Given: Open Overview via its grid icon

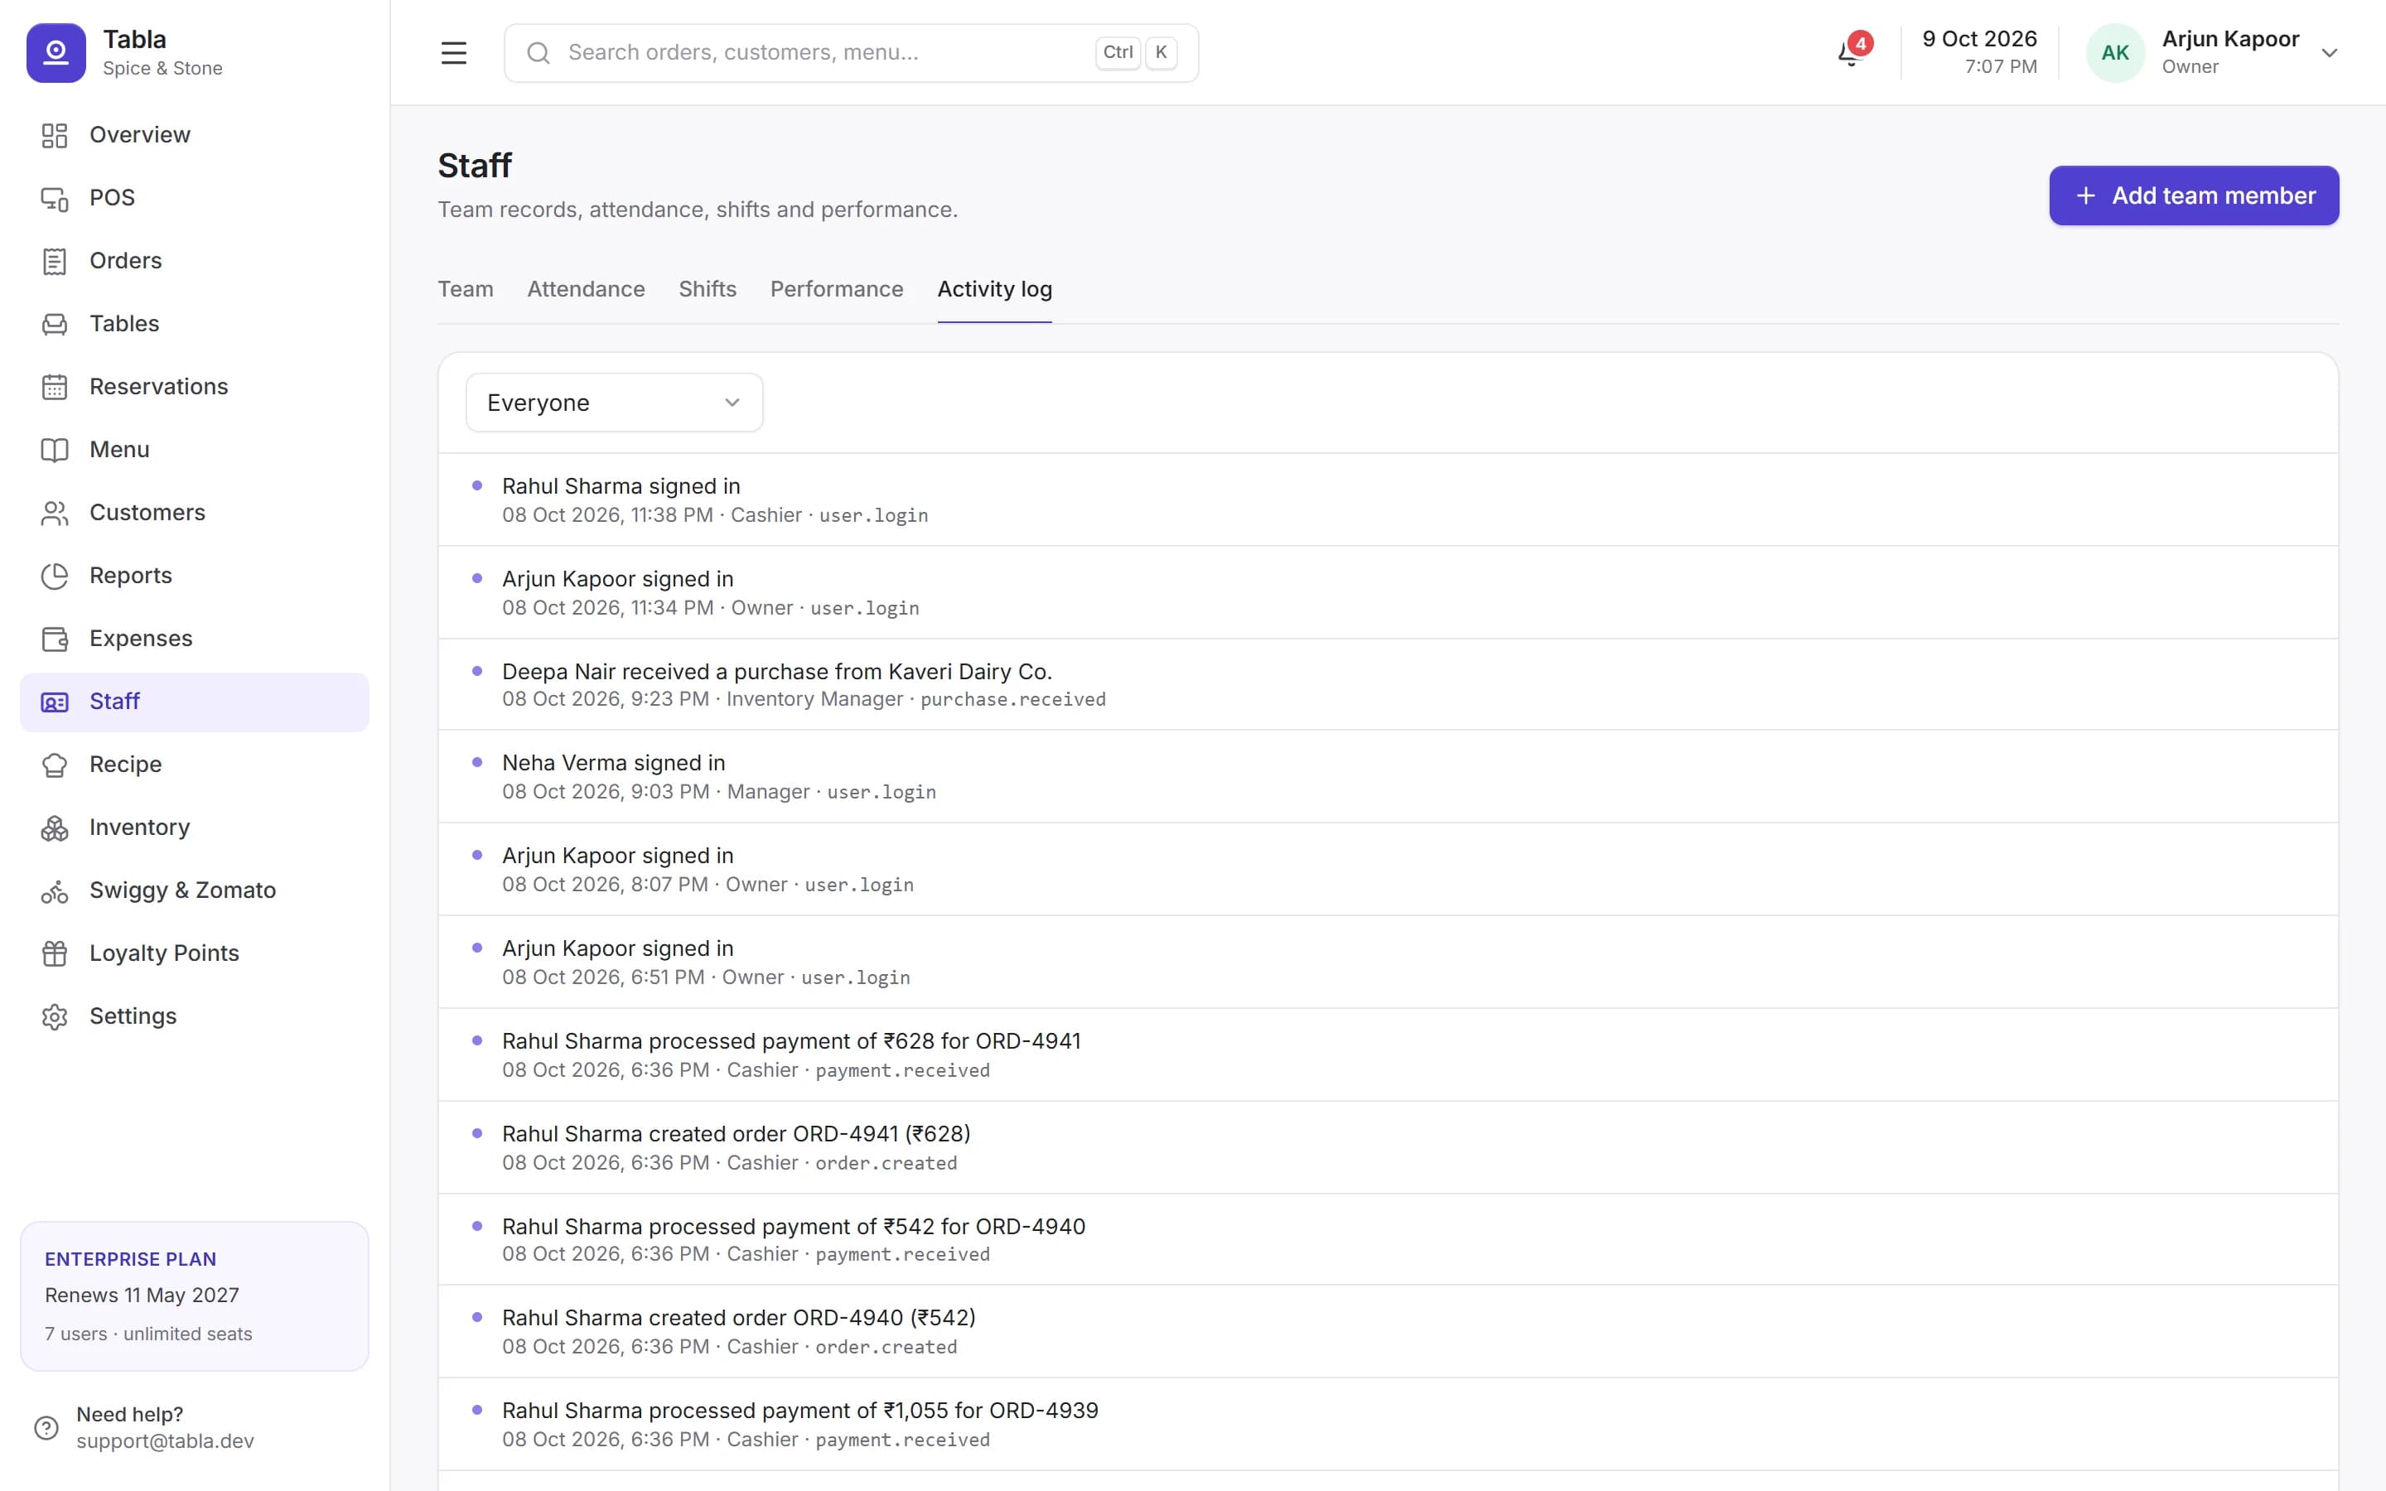Looking at the screenshot, I should tap(54, 135).
